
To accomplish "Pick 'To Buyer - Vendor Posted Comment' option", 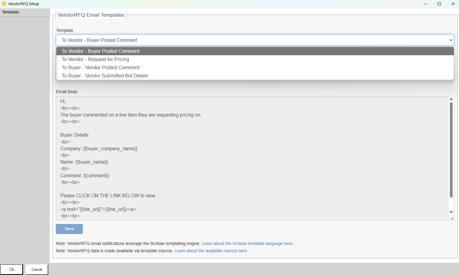I will click(101, 68).
